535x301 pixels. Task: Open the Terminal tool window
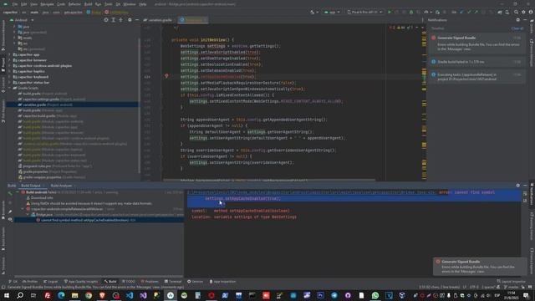(x=173, y=282)
